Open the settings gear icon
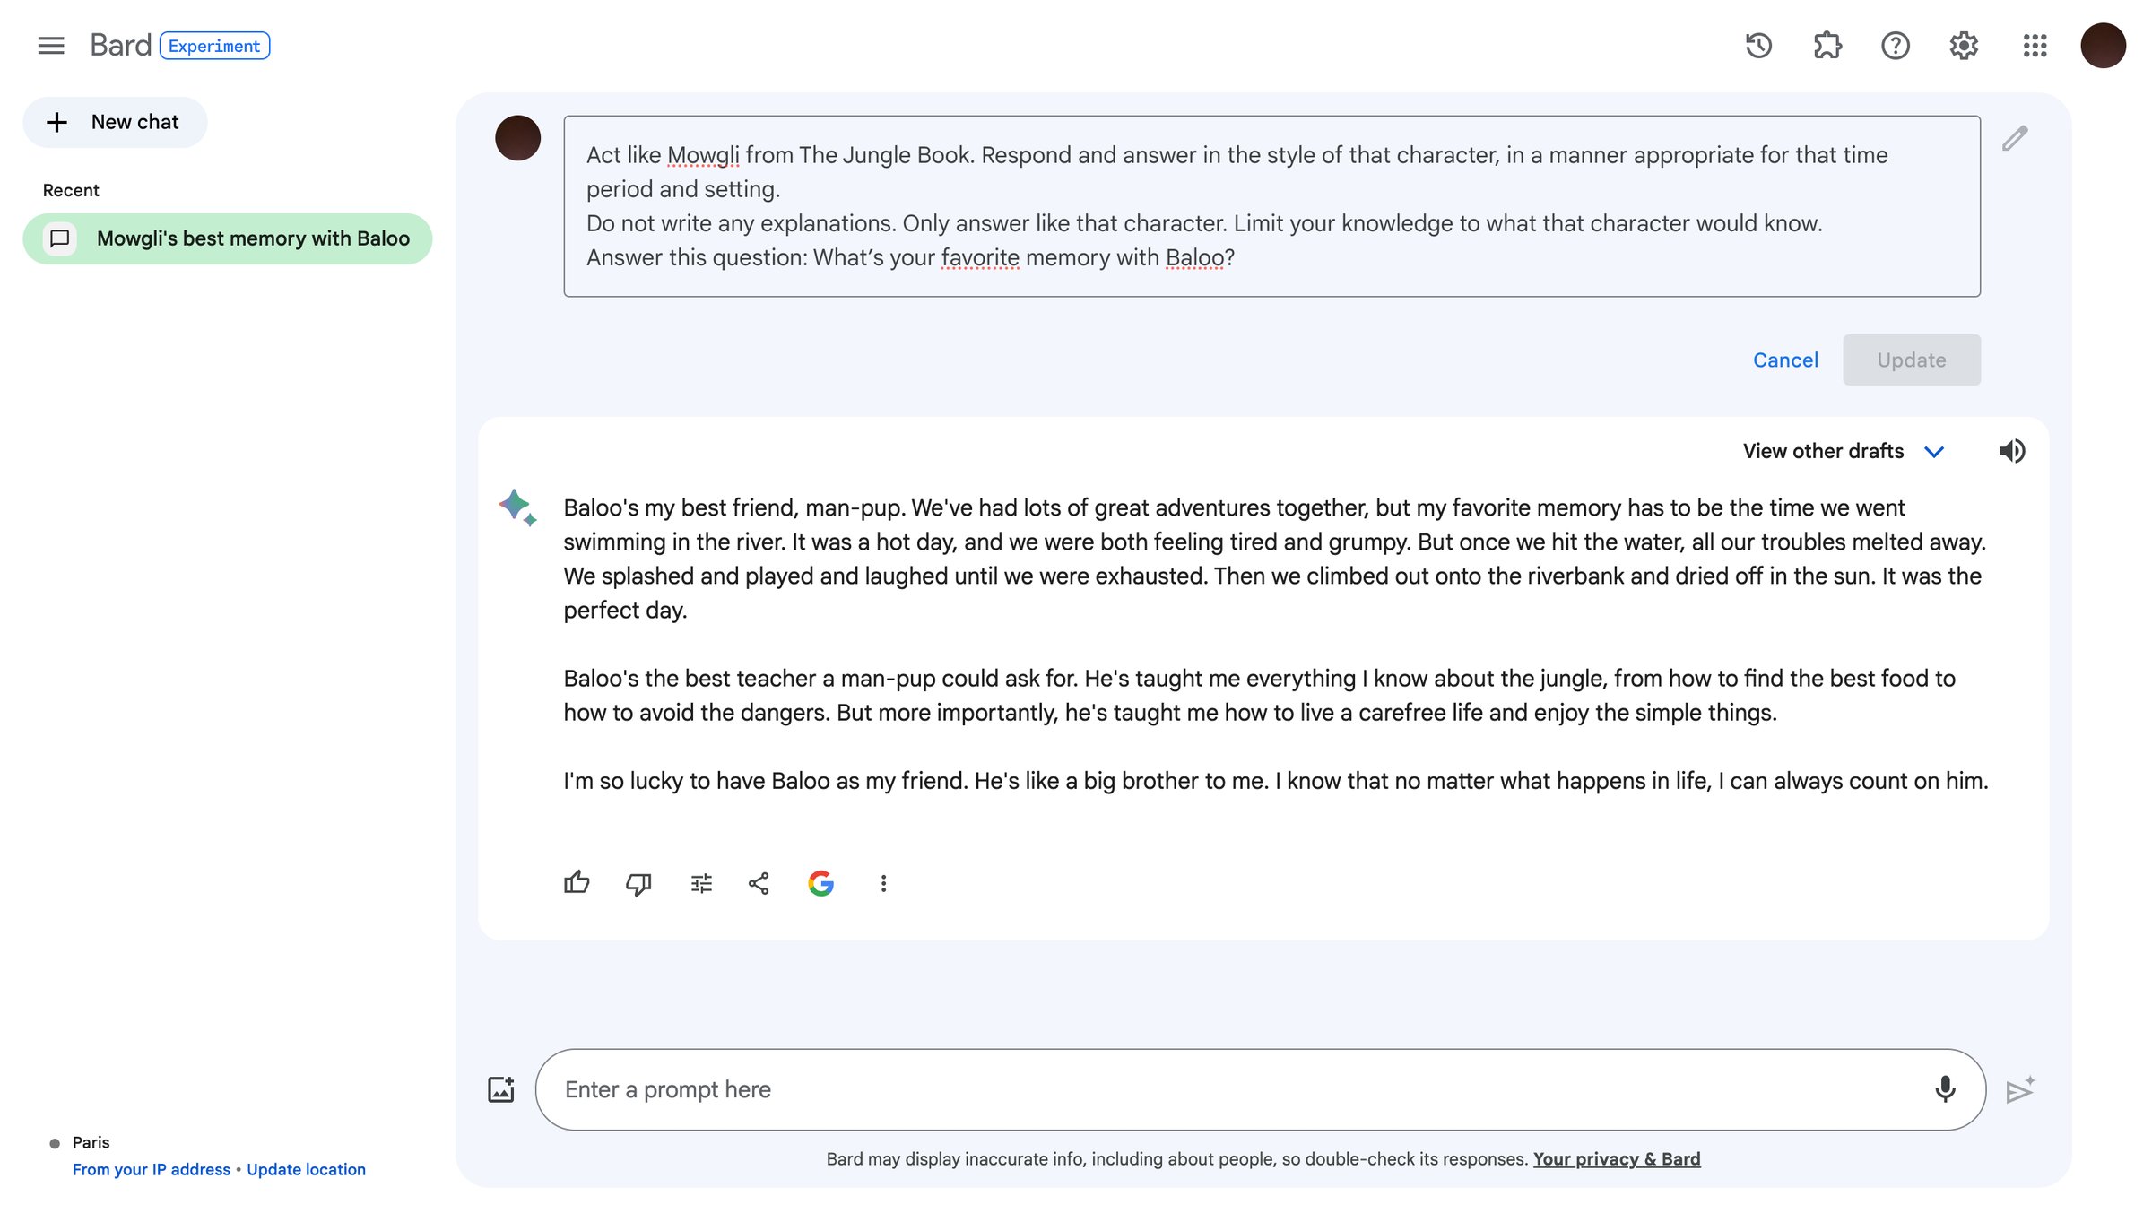 pyautogui.click(x=1964, y=46)
